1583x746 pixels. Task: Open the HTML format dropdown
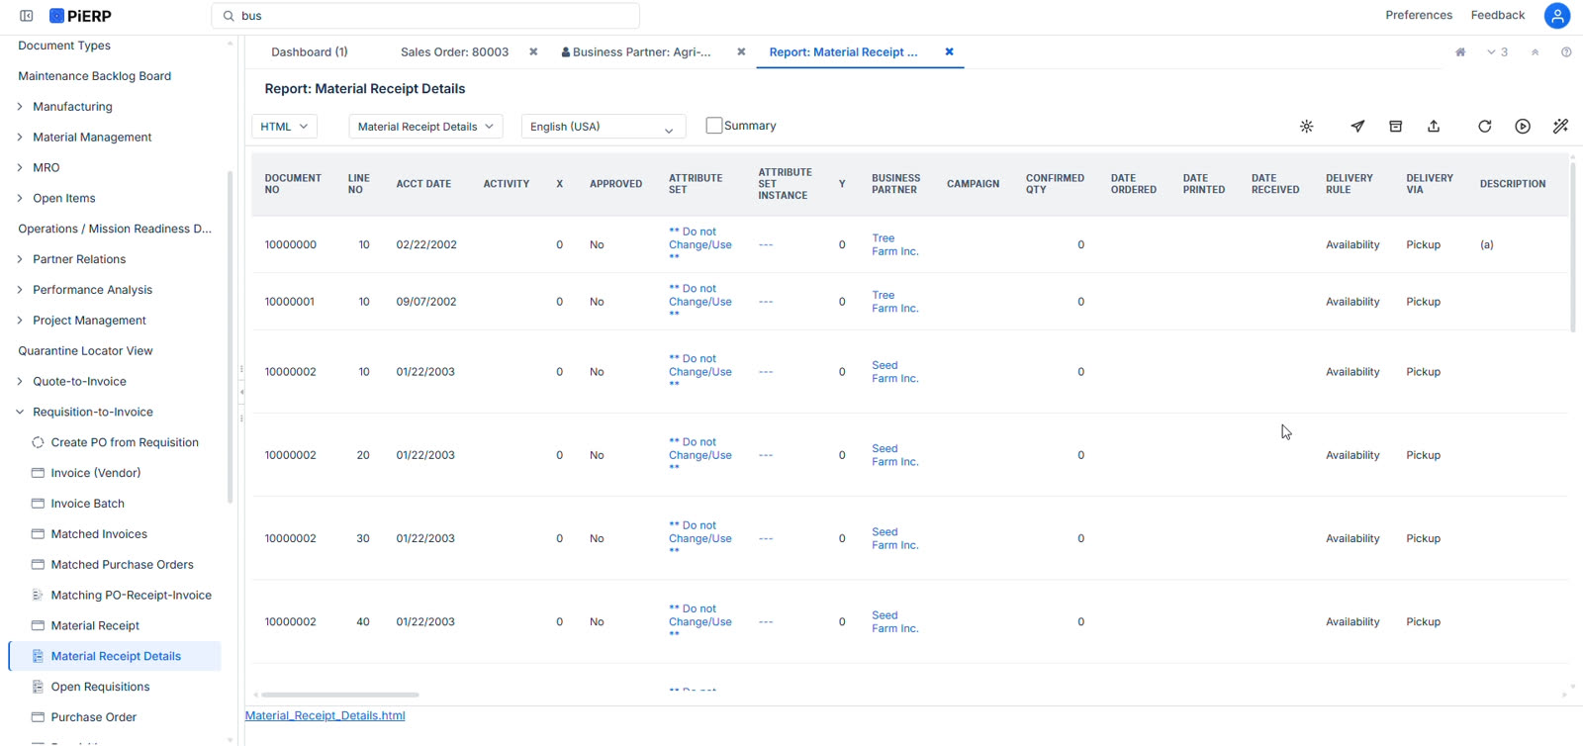click(x=285, y=127)
